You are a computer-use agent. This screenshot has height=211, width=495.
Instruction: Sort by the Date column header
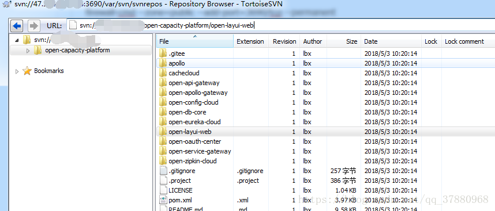click(391, 41)
